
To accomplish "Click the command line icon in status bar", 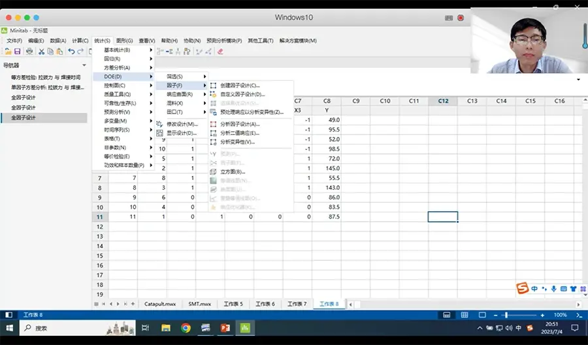I will (x=580, y=315).
